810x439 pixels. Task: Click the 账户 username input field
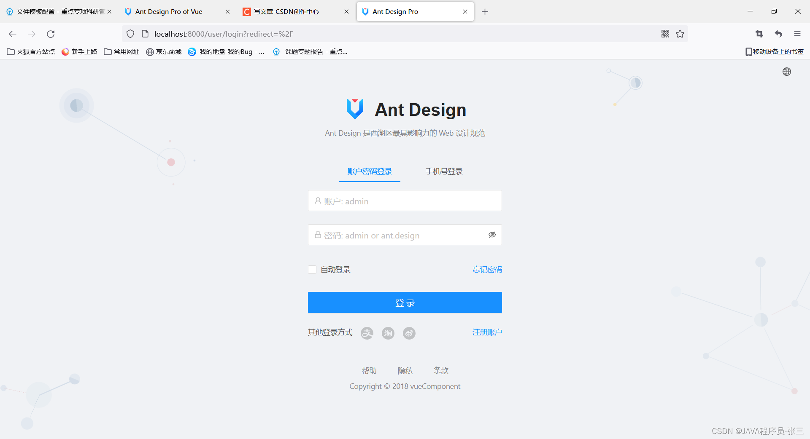[x=405, y=201]
